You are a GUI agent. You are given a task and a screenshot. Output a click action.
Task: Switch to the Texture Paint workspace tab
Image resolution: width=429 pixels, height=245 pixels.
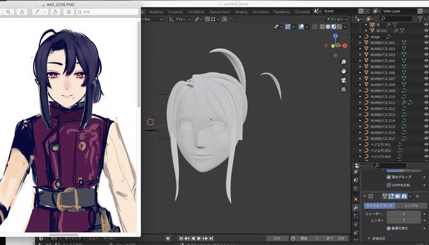click(x=220, y=11)
